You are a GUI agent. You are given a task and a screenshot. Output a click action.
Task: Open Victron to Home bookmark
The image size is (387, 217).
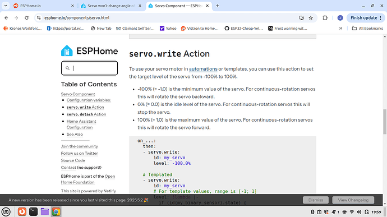200,29
